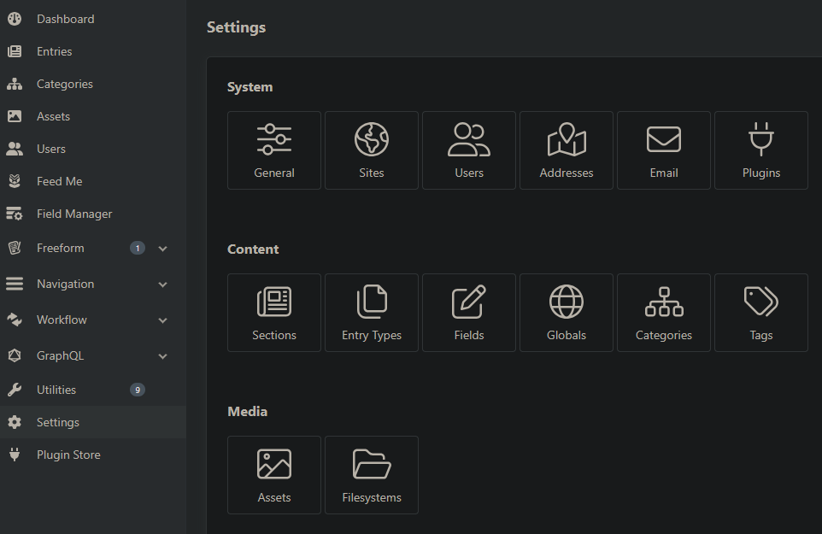822x534 pixels.
Task: Open the General settings icon
Action: click(273, 138)
